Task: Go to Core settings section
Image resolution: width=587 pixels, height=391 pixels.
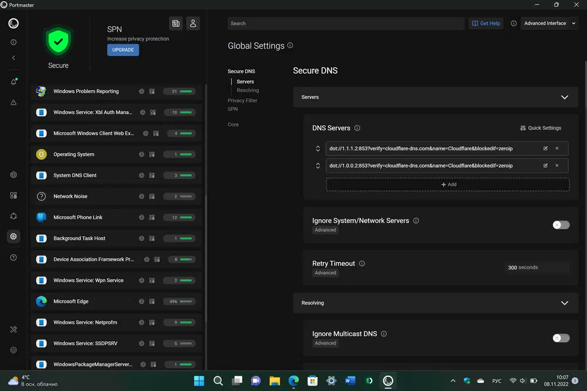Action: (233, 124)
